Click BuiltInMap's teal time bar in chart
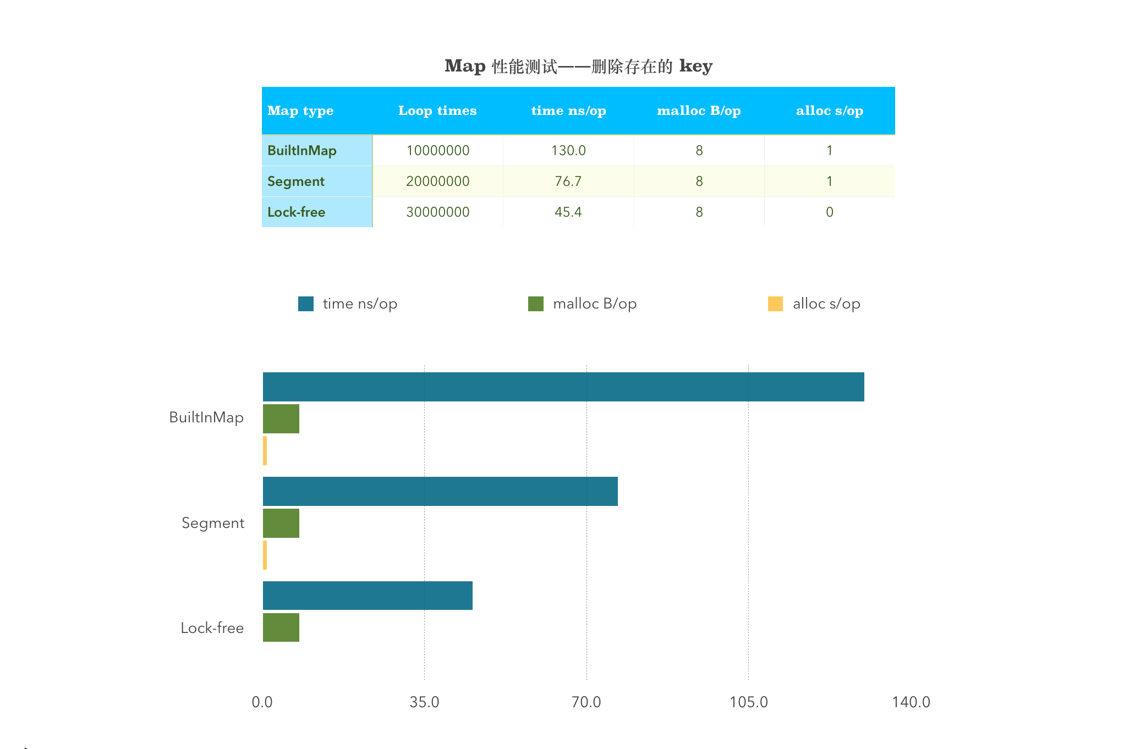Viewport: 1124px width, 749px height. pyautogui.click(x=563, y=387)
